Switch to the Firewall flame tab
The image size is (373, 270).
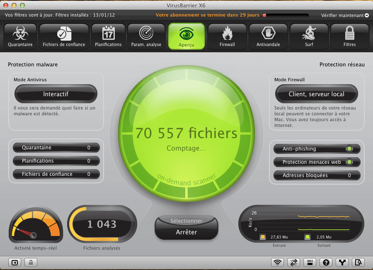pyautogui.click(x=227, y=36)
